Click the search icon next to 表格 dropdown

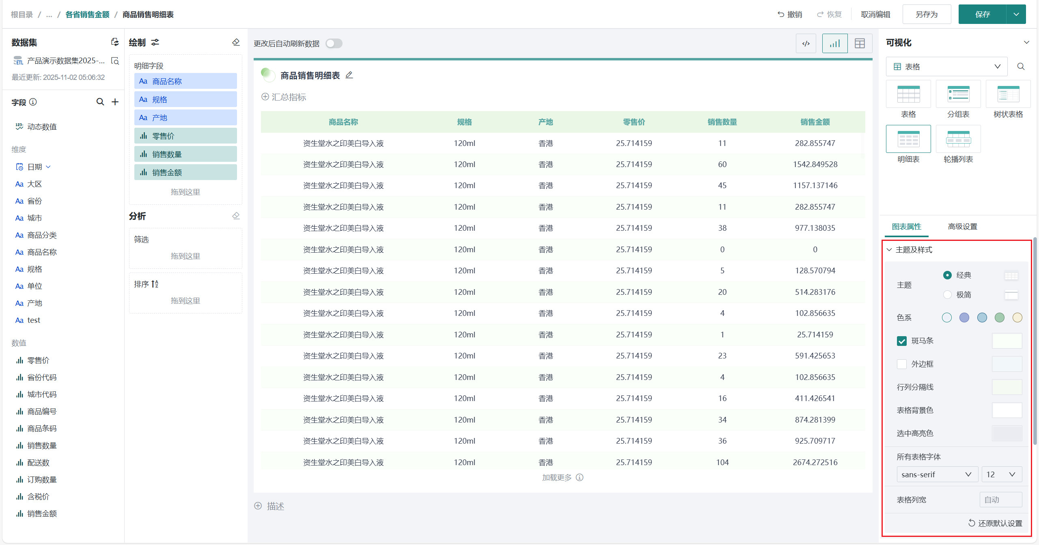click(1021, 67)
